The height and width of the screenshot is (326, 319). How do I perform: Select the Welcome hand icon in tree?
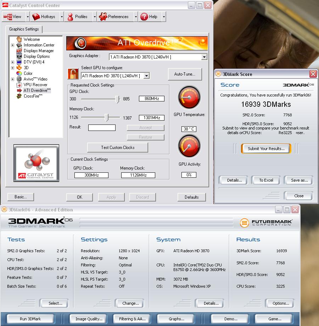pyautogui.click(x=19, y=39)
